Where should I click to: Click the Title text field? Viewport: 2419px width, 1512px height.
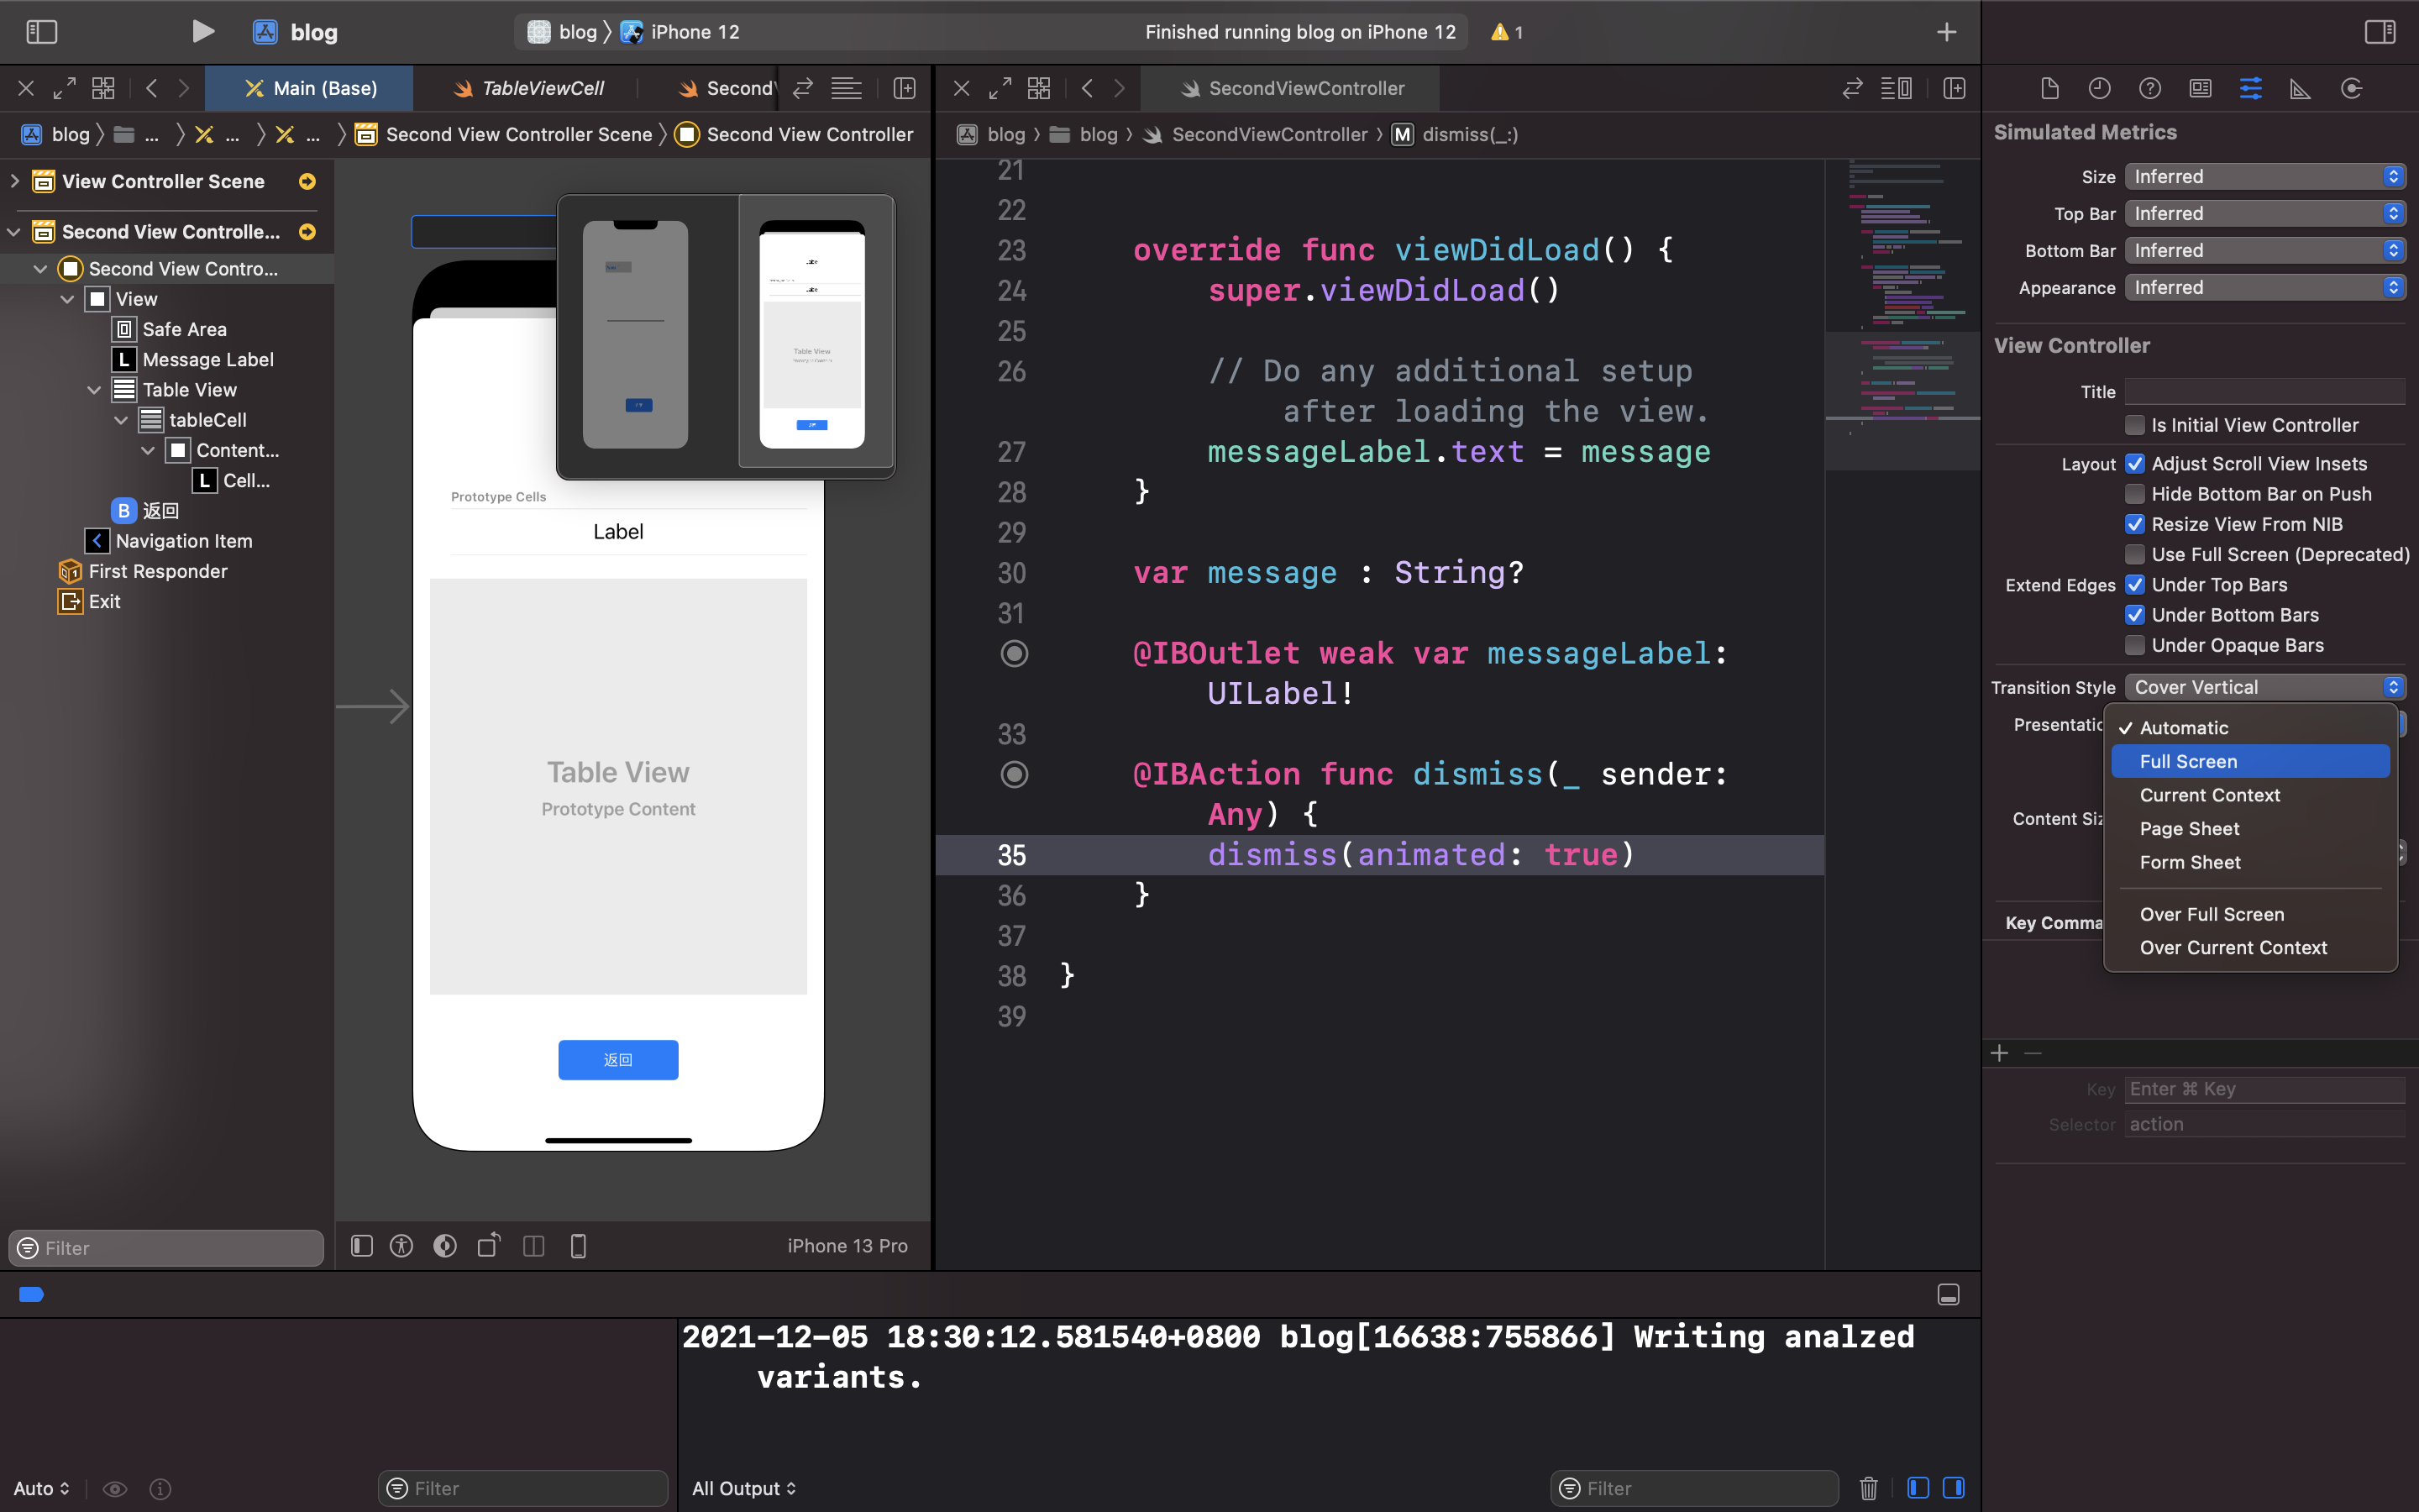point(2263,392)
